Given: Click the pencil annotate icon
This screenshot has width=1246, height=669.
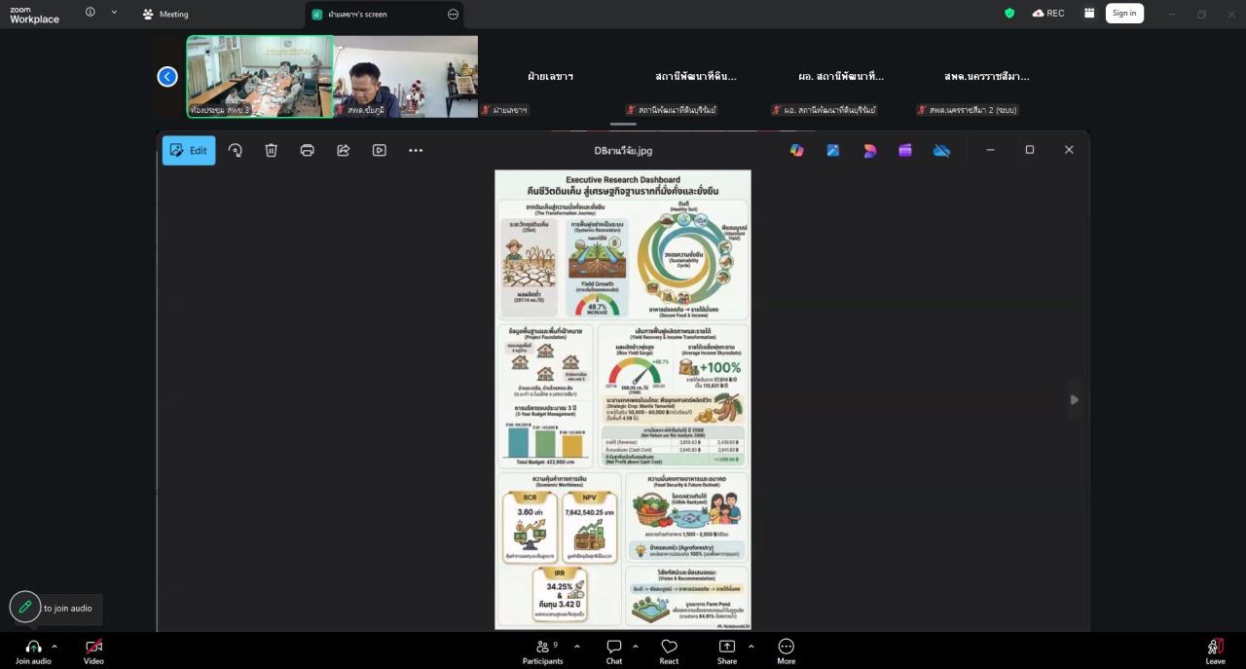Looking at the screenshot, I should click(x=25, y=607).
